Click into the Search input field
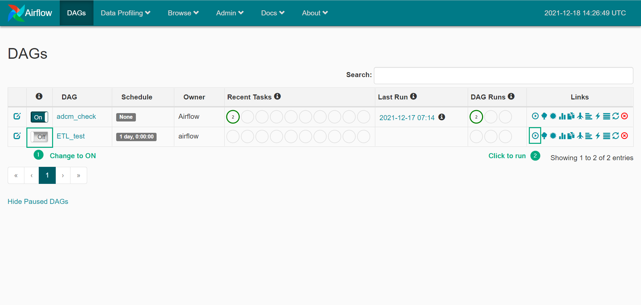641x305 pixels. [503, 75]
